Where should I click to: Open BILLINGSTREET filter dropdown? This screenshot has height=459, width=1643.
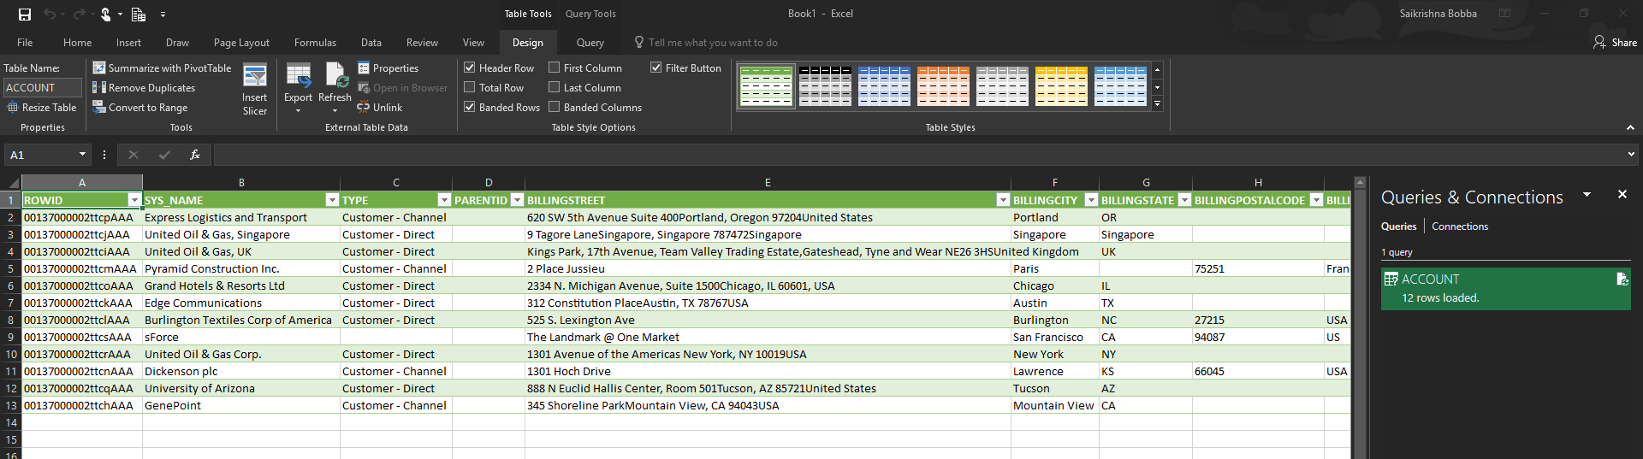1003,200
